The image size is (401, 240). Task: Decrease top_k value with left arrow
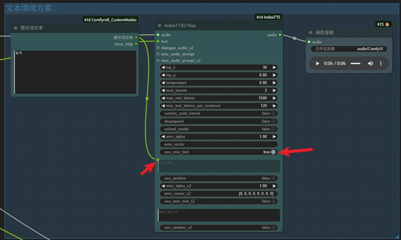click(x=163, y=67)
